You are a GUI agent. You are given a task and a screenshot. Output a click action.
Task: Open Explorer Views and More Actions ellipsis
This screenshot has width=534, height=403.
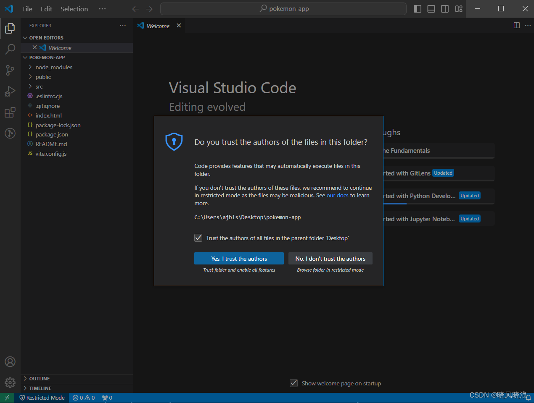123,26
